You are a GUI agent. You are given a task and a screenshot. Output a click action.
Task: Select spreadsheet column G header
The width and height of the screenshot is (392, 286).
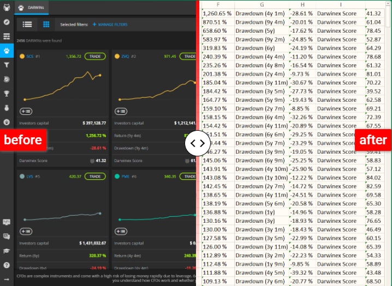pyautogui.click(x=262, y=4)
